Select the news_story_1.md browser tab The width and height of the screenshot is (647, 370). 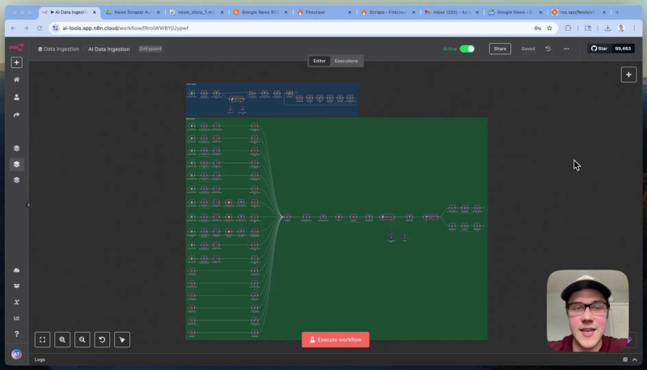tap(197, 12)
